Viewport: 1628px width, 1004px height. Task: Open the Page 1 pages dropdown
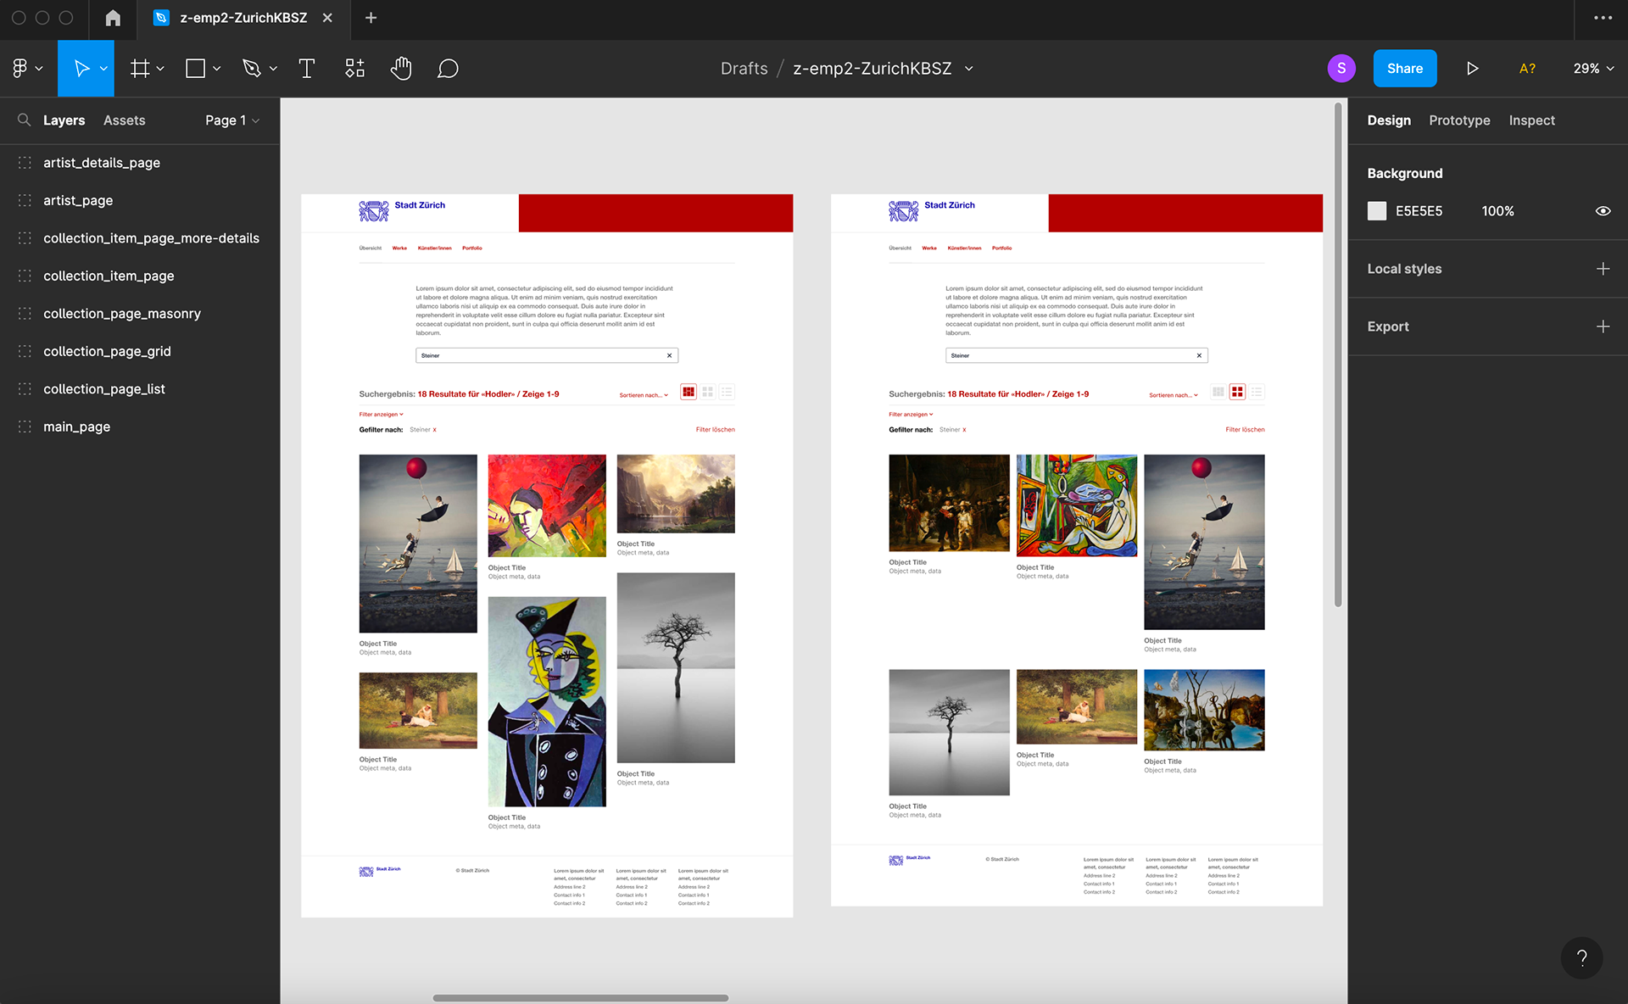click(x=232, y=120)
